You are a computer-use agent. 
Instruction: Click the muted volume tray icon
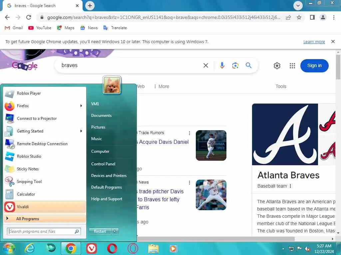(307, 249)
